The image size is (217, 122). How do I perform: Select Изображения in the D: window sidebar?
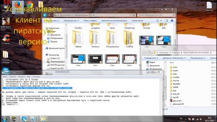click(x=55, y=38)
